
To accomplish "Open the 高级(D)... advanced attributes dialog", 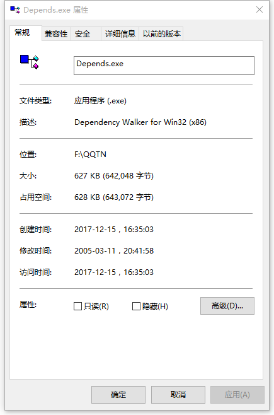I will [x=227, y=306].
